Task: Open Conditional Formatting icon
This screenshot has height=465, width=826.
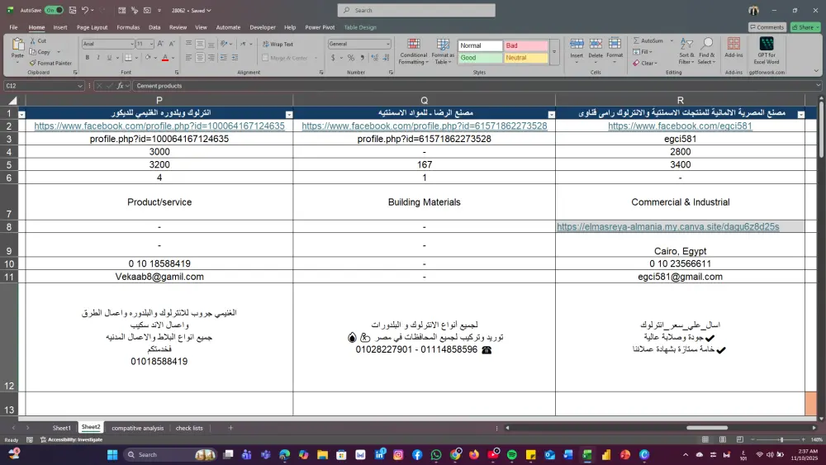Action: coord(414,45)
